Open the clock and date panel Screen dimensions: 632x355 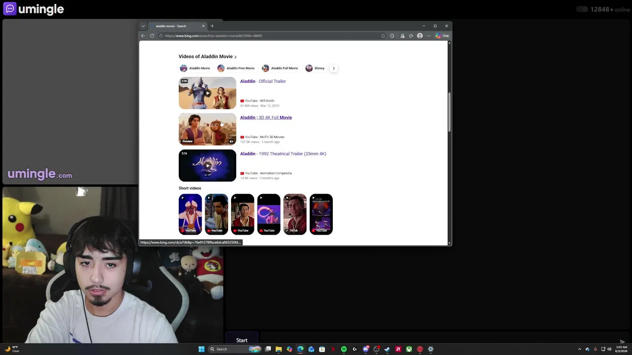click(622, 349)
